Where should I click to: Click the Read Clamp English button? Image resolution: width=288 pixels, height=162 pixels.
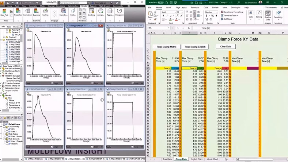[195, 47]
